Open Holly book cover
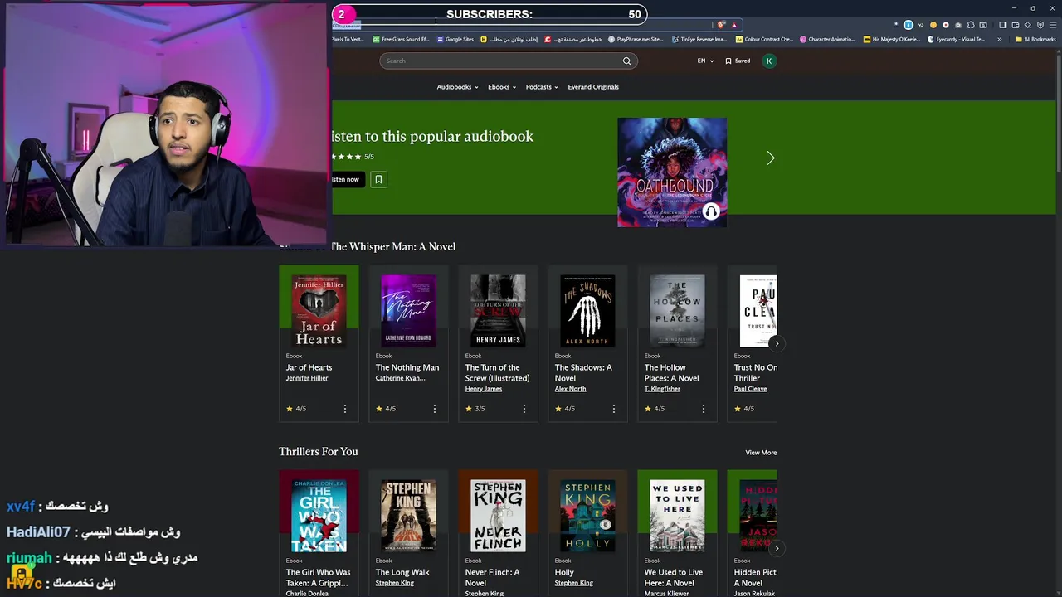The width and height of the screenshot is (1062, 597). [587, 516]
